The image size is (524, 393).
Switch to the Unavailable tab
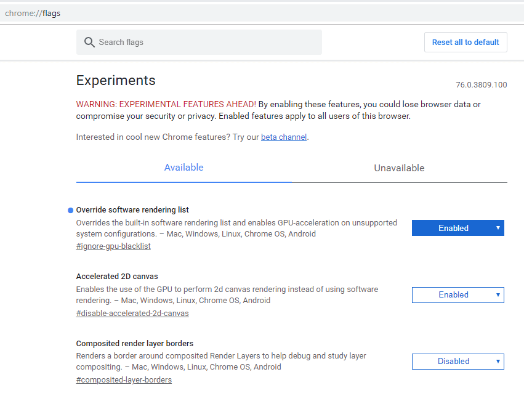click(399, 168)
